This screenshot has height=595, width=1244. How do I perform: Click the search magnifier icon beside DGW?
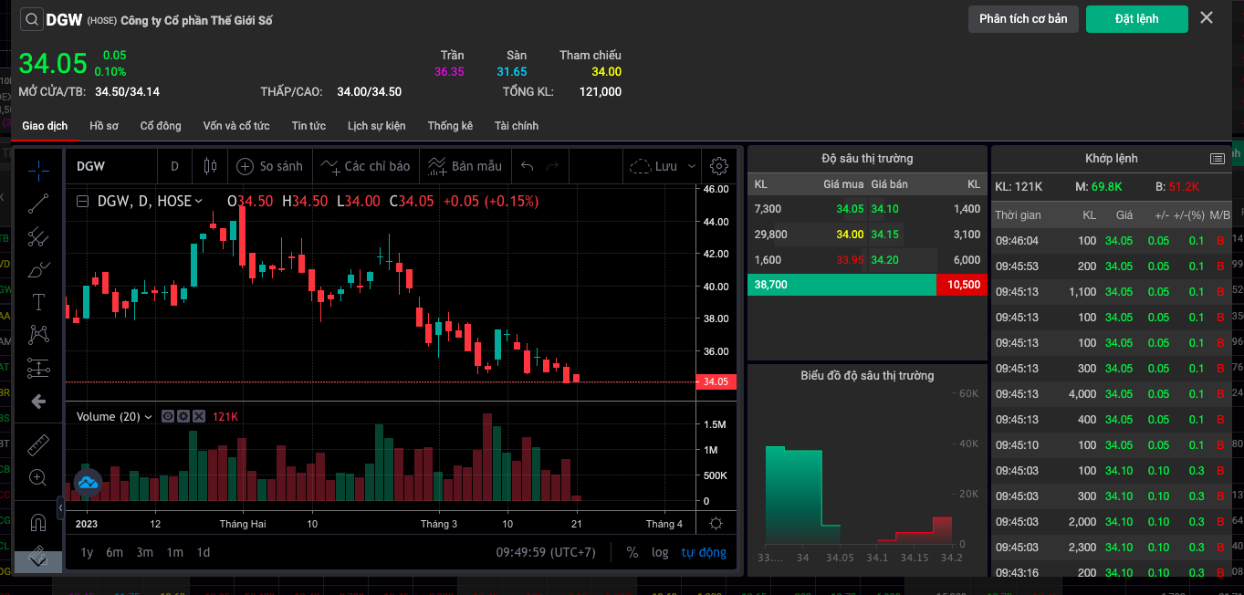[31, 19]
